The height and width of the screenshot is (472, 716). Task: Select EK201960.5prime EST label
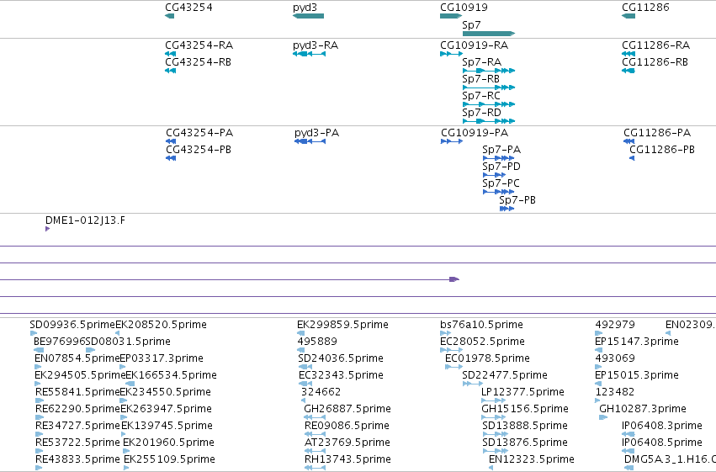[x=168, y=443]
